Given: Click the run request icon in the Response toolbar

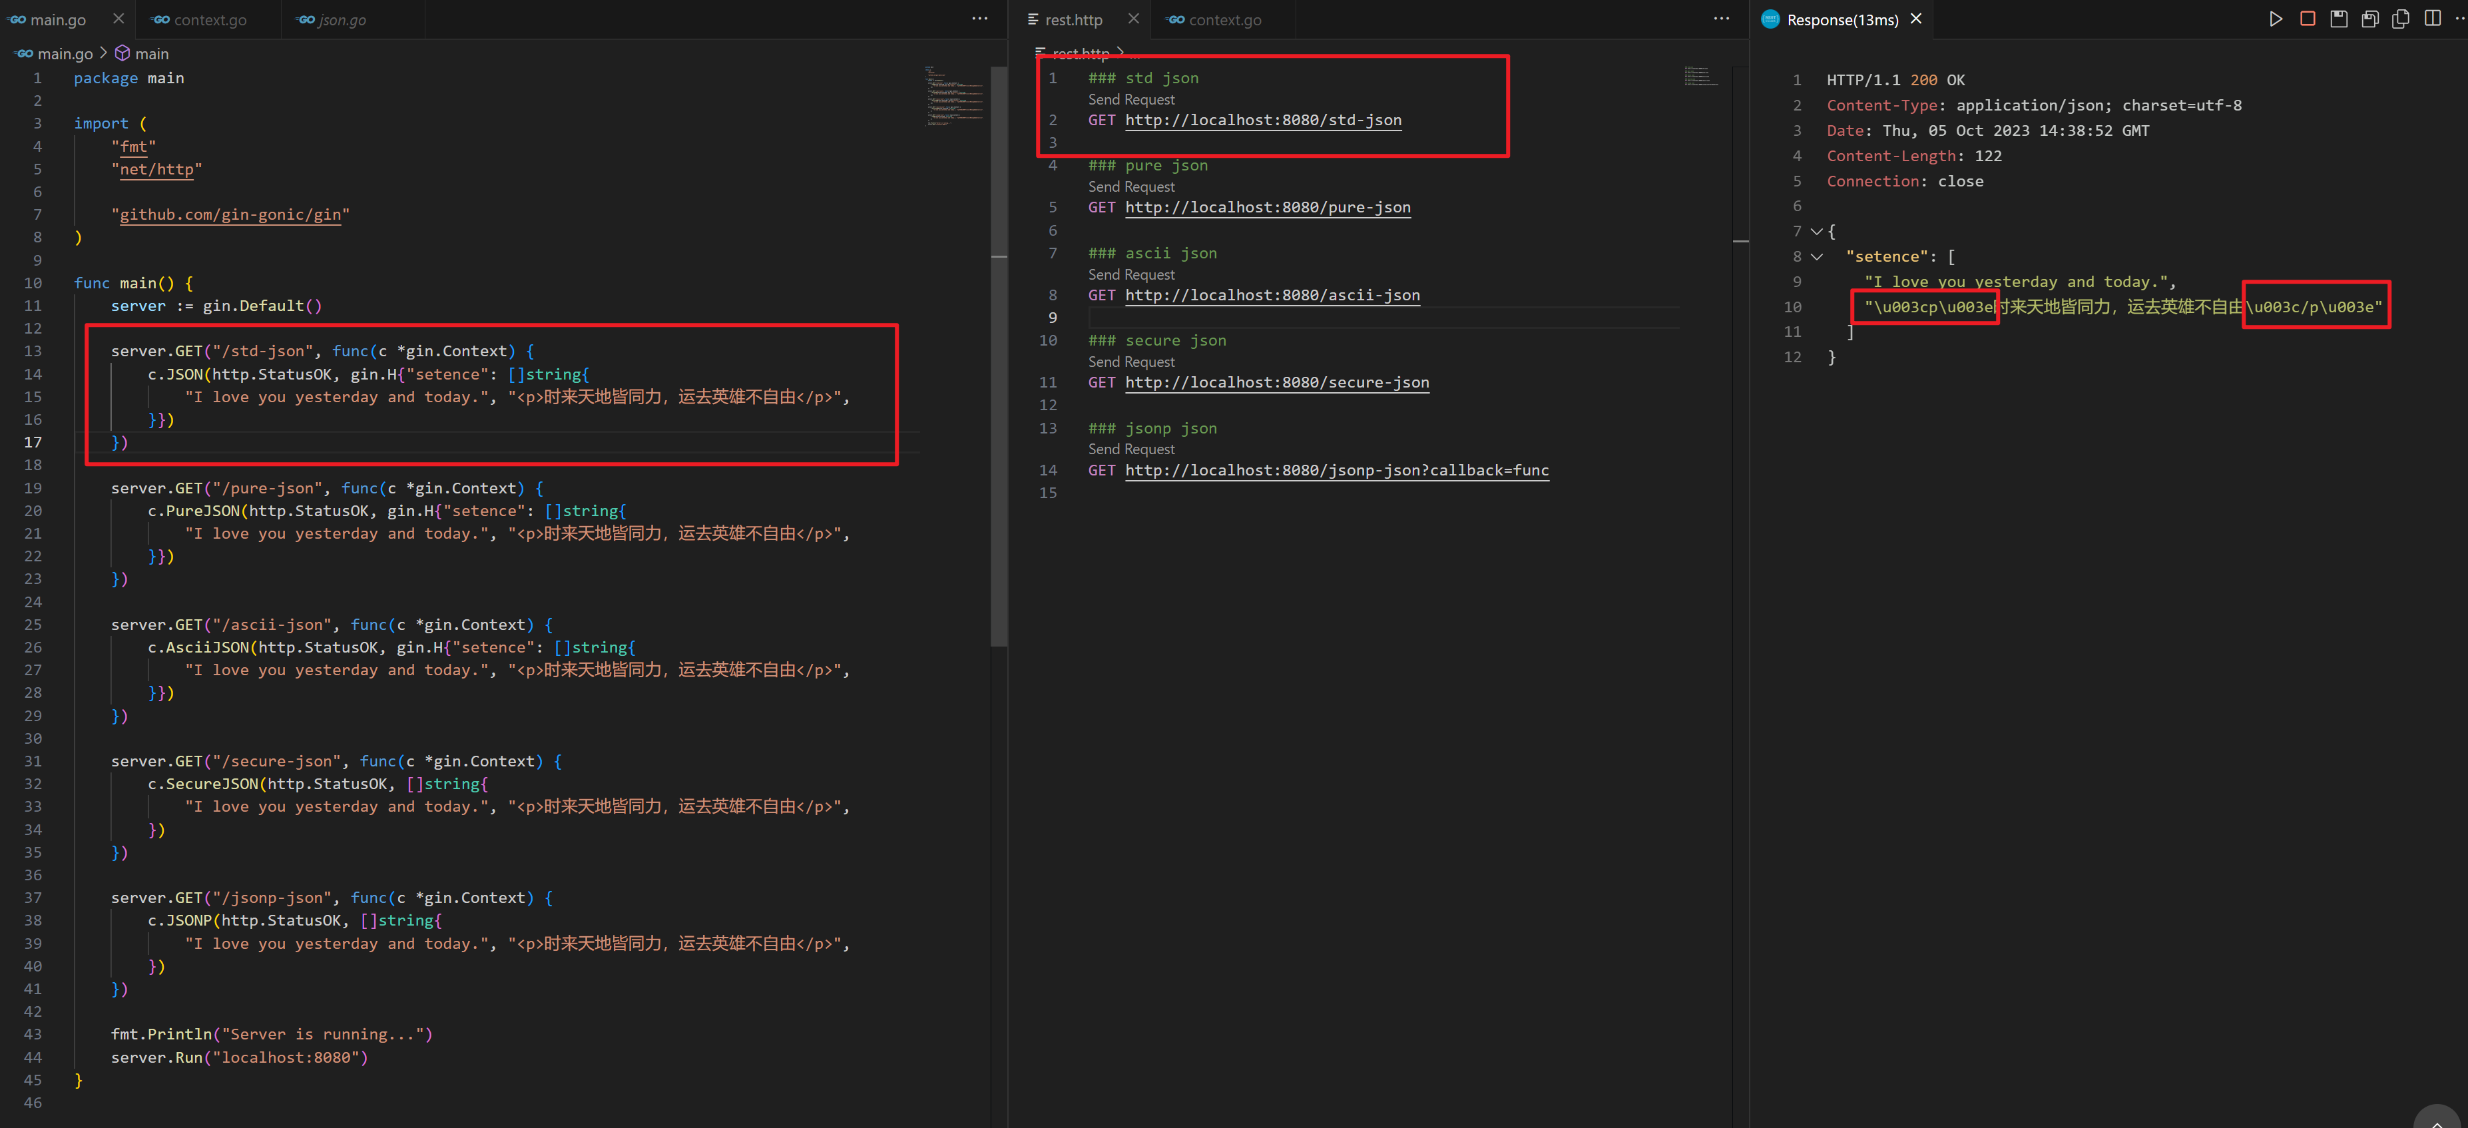Looking at the screenshot, I should (x=2276, y=18).
